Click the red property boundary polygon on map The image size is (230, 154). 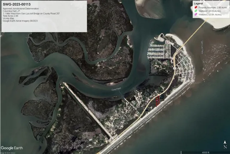[157, 100]
